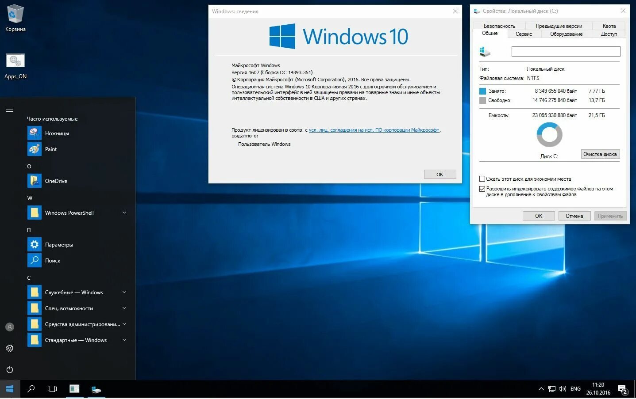Viewport: 636px width, 399px height.
Task: Close the Свойства: Локальный диск window
Action: click(623, 11)
